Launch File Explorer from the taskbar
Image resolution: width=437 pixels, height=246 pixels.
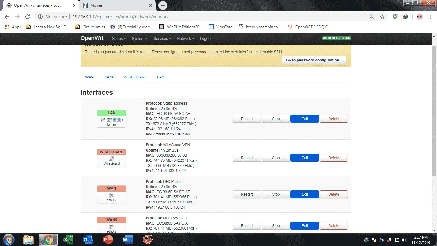[x=28, y=240]
